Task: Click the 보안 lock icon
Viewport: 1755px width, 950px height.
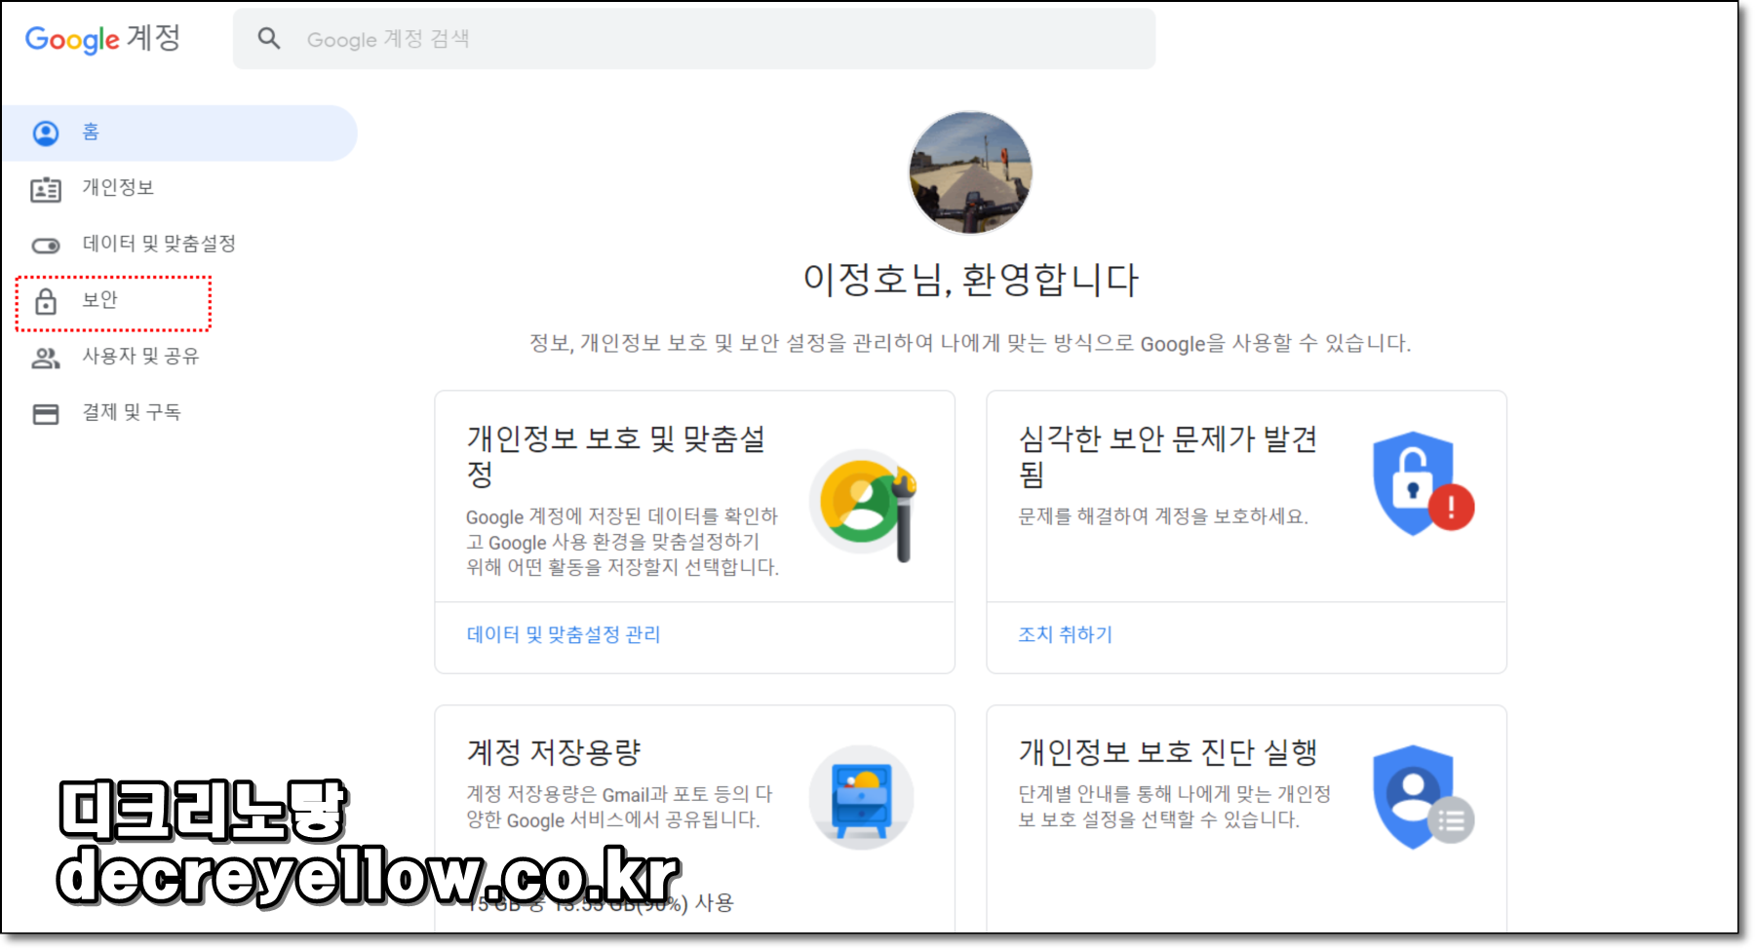Action: click(46, 301)
